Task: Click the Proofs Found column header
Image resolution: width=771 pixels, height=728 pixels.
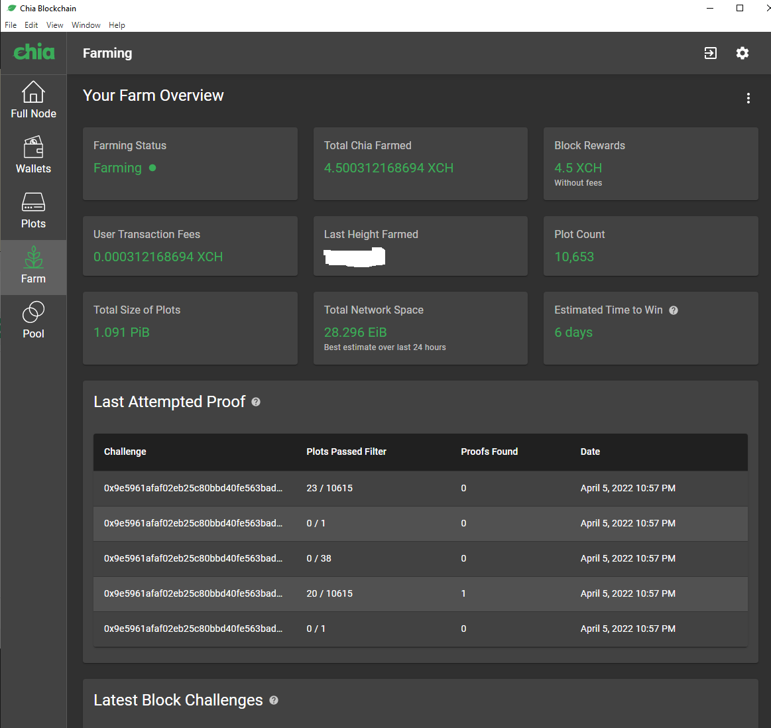Action: tap(489, 452)
